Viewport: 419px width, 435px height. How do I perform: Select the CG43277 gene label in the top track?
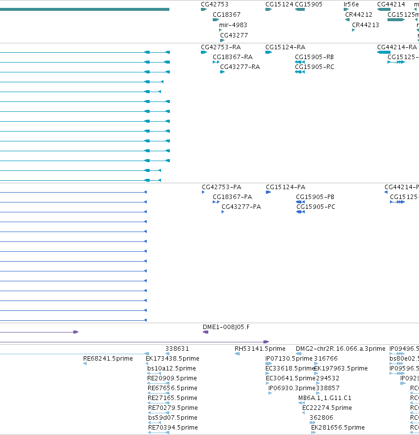pyautogui.click(x=234, y=35)
